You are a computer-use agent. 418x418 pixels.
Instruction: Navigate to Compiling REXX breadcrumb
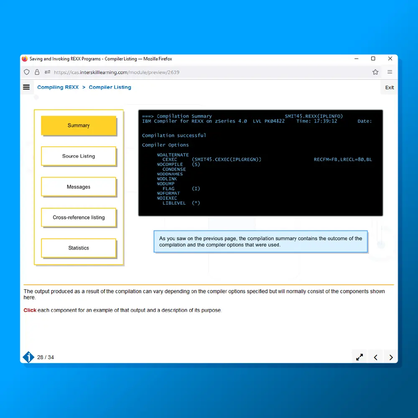[58, 87]
